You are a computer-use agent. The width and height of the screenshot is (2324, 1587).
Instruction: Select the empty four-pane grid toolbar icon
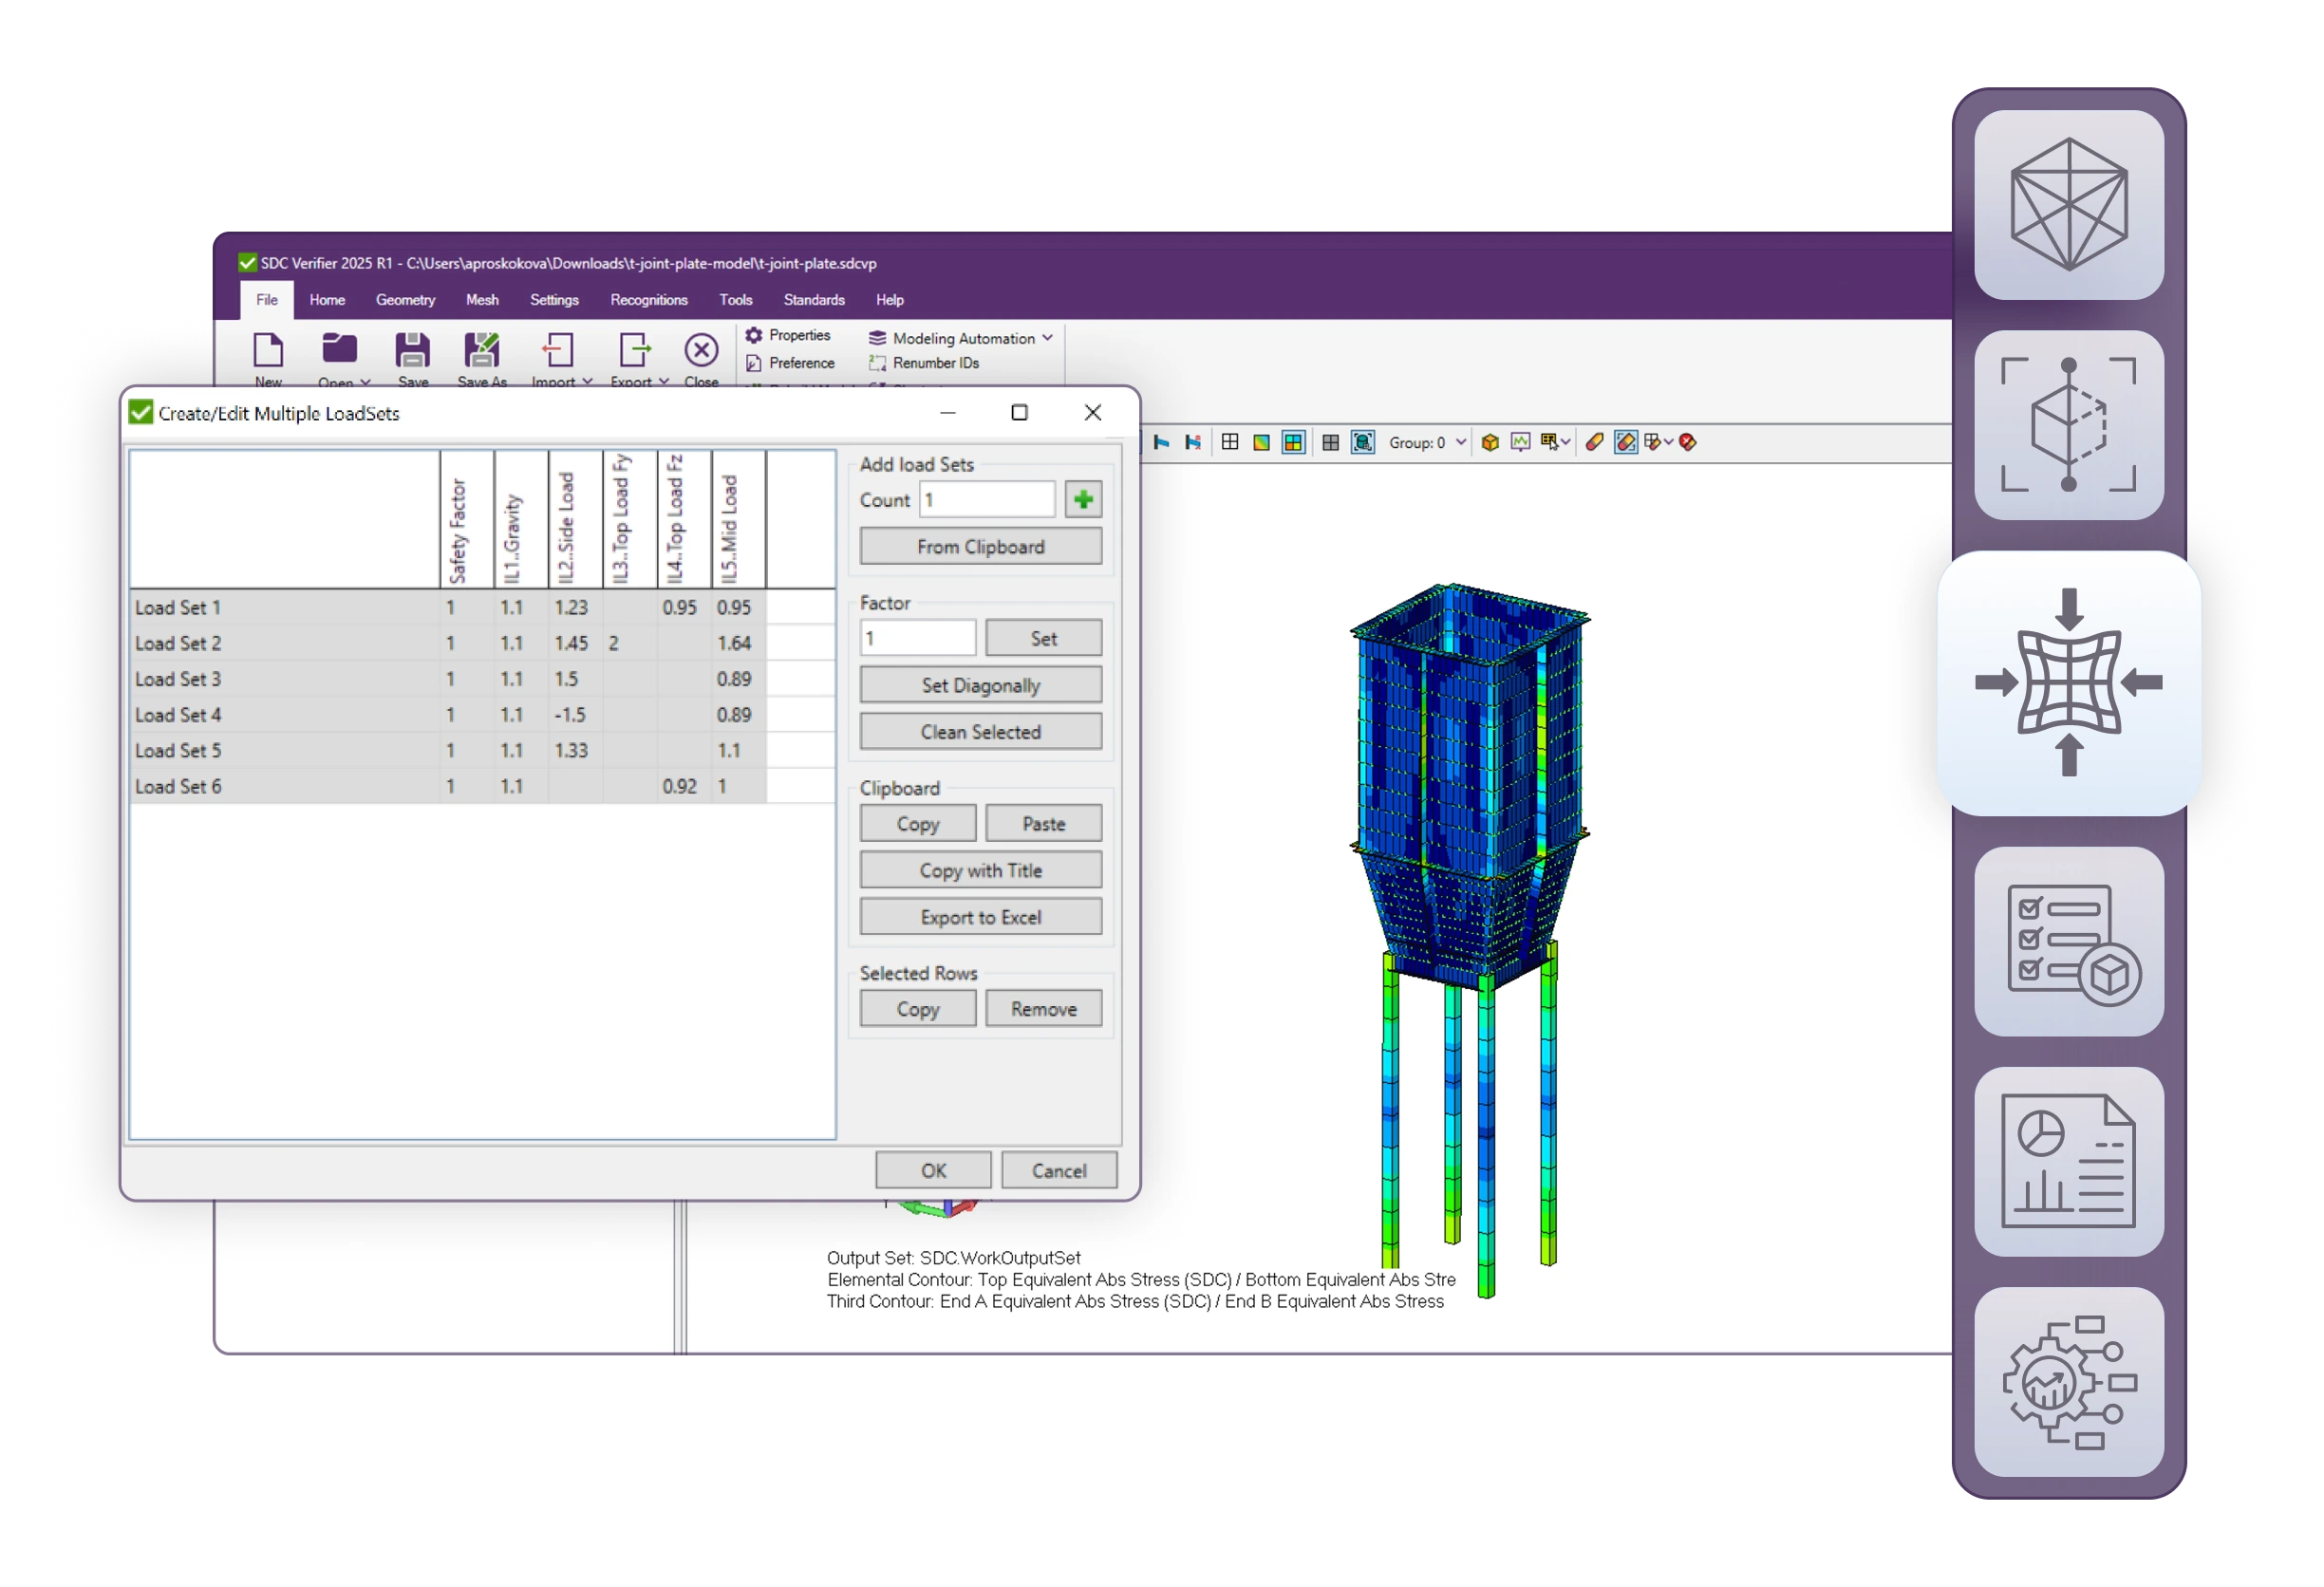click(1230, 442)
